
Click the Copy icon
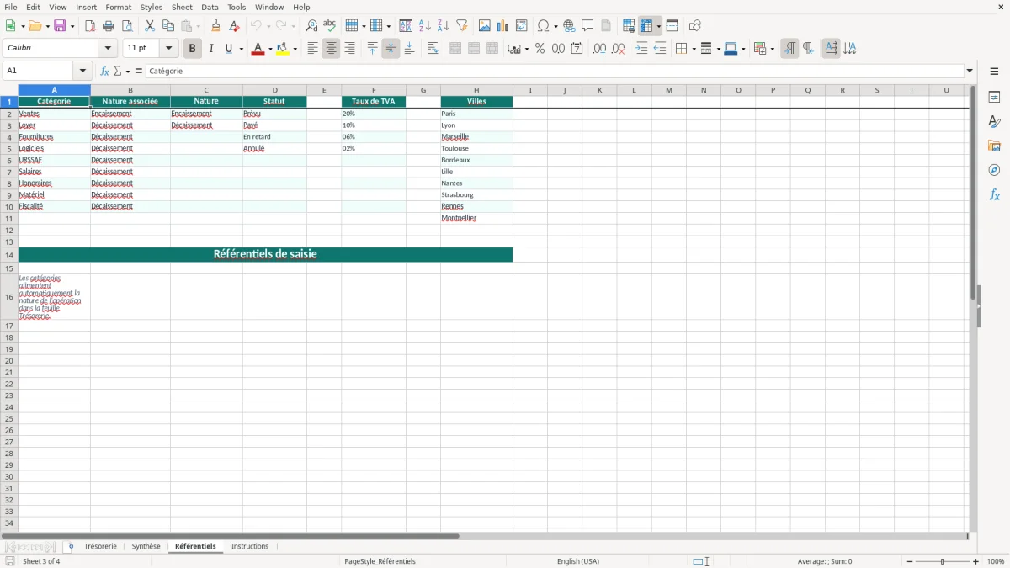tap(168, 26)
